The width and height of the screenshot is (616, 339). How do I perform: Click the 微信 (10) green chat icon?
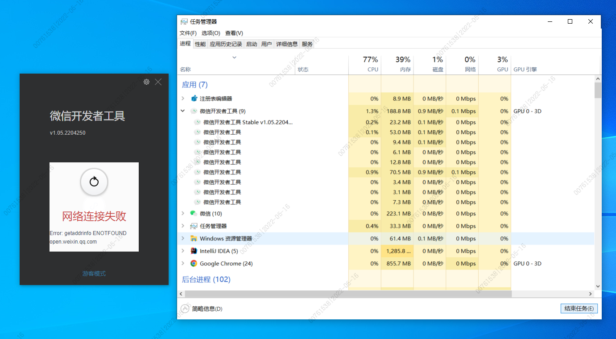pos(194,214)
